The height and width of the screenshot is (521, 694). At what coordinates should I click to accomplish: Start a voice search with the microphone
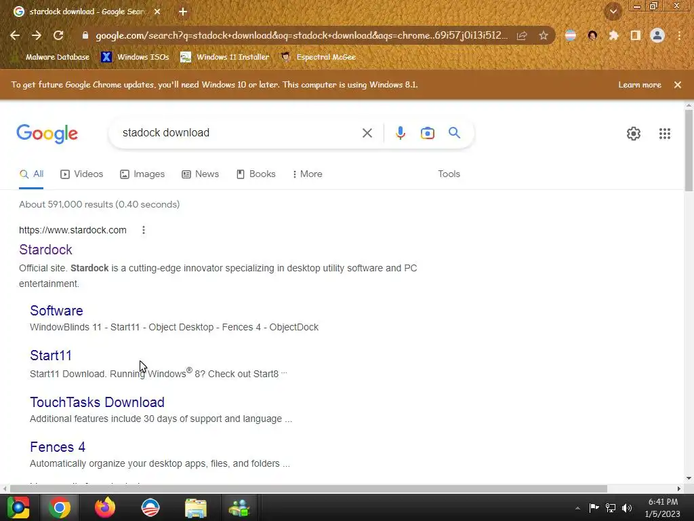[x=400, y=133]
